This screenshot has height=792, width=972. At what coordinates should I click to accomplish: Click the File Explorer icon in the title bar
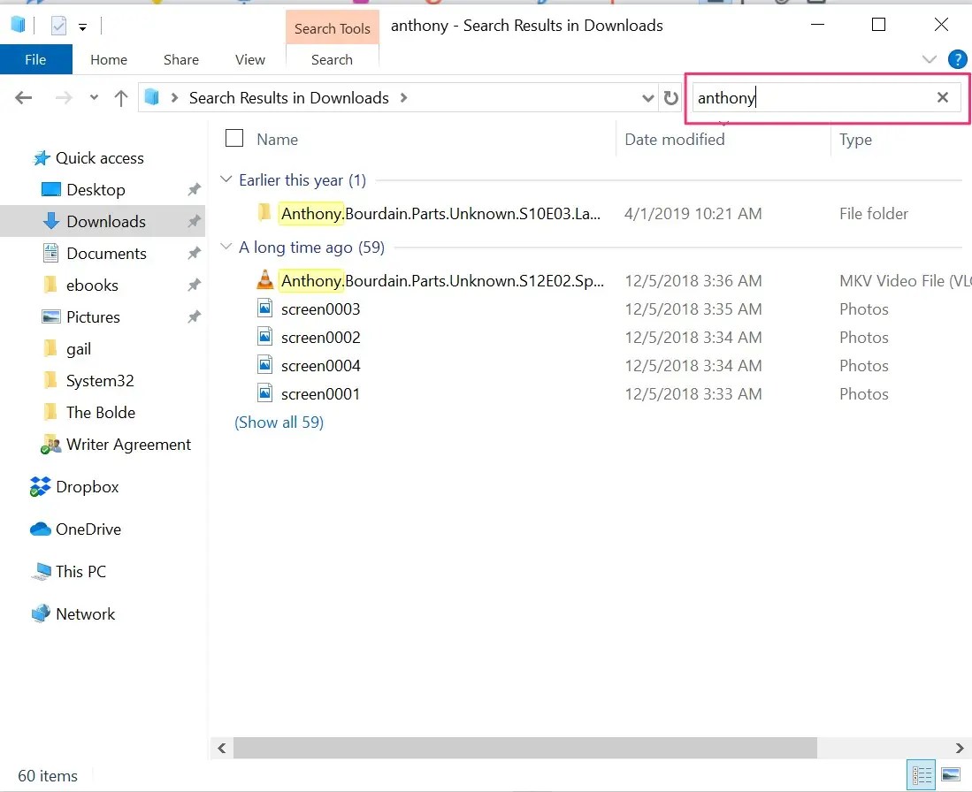tap(18, 25)
